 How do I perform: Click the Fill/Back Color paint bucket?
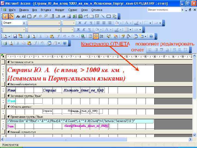tap(117, 23)
